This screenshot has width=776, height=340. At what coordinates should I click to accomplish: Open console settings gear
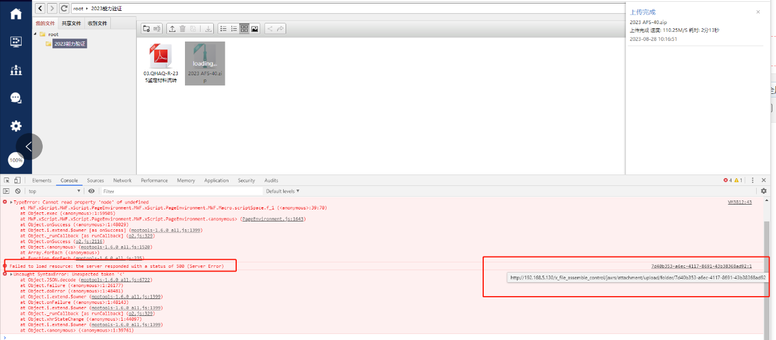tap(763, 191)
